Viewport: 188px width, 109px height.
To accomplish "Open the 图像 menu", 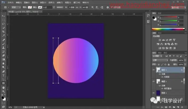I will pos(27,2).
